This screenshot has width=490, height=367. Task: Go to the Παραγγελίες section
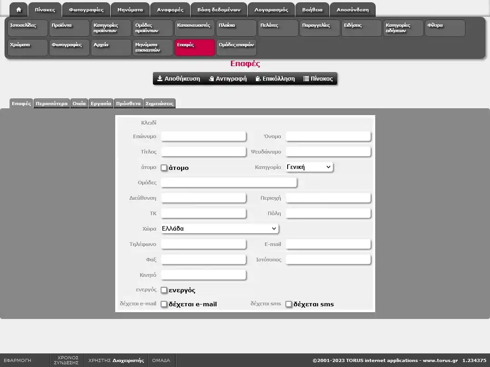click(320, 28)
